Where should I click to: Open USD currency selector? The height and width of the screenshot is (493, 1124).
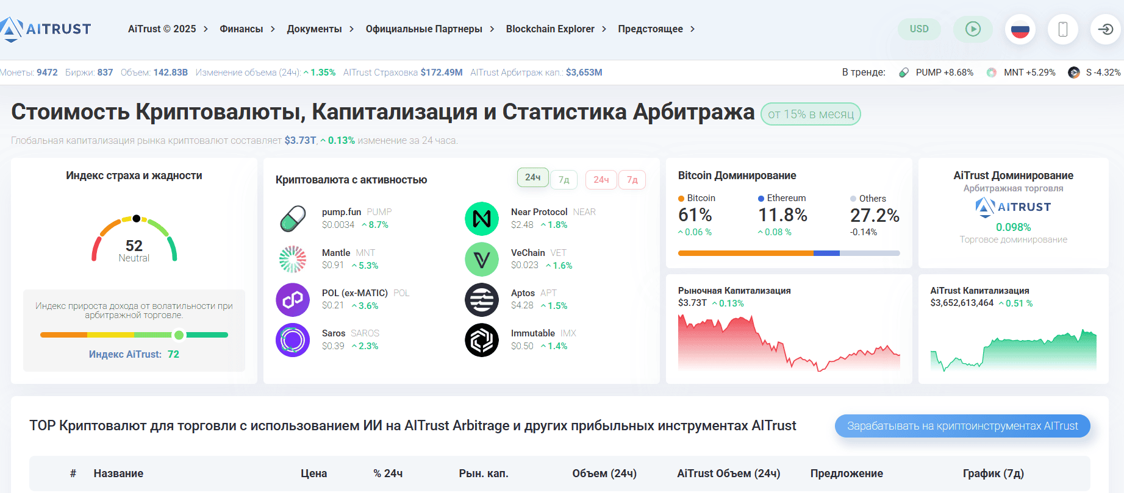point(919,29)
